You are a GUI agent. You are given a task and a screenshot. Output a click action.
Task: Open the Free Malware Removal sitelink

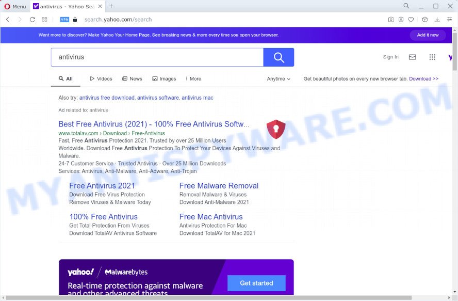(x=219, y=186)
